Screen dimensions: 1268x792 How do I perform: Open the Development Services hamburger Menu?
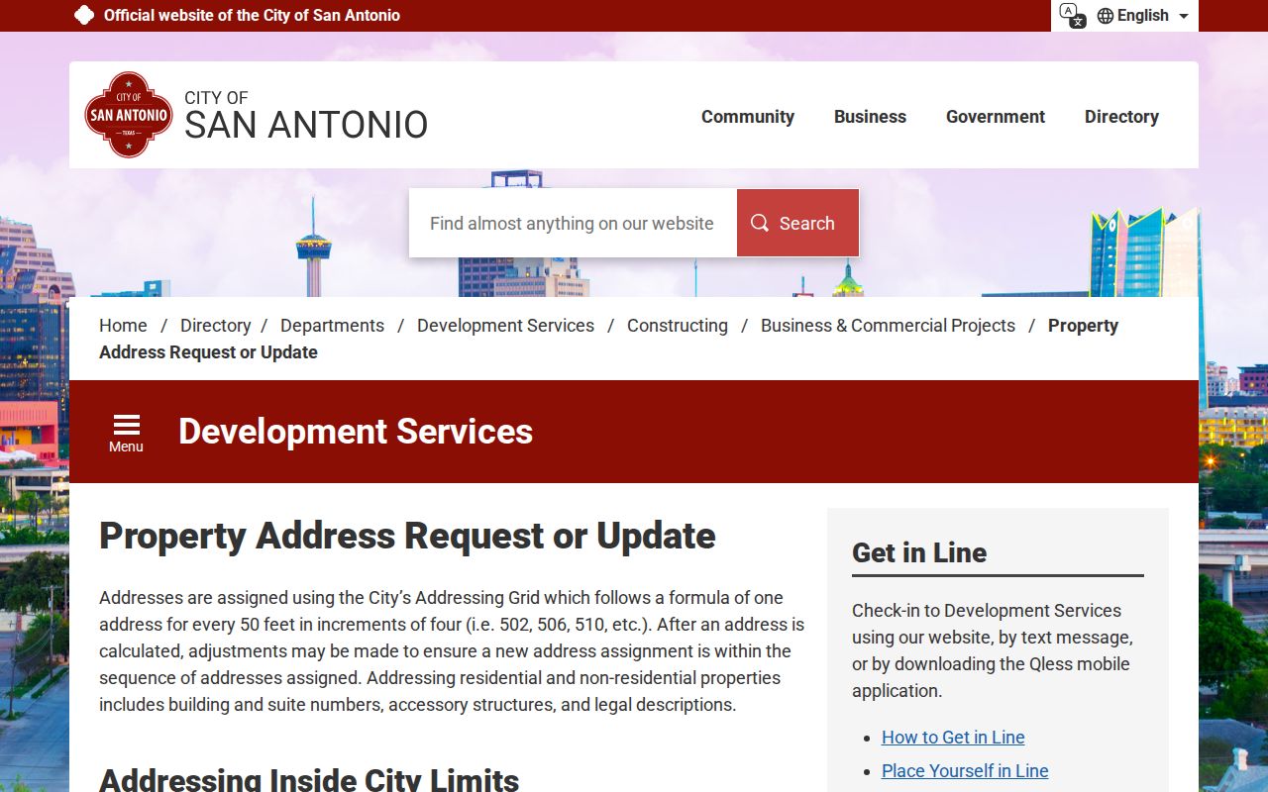tap(126, 433)
